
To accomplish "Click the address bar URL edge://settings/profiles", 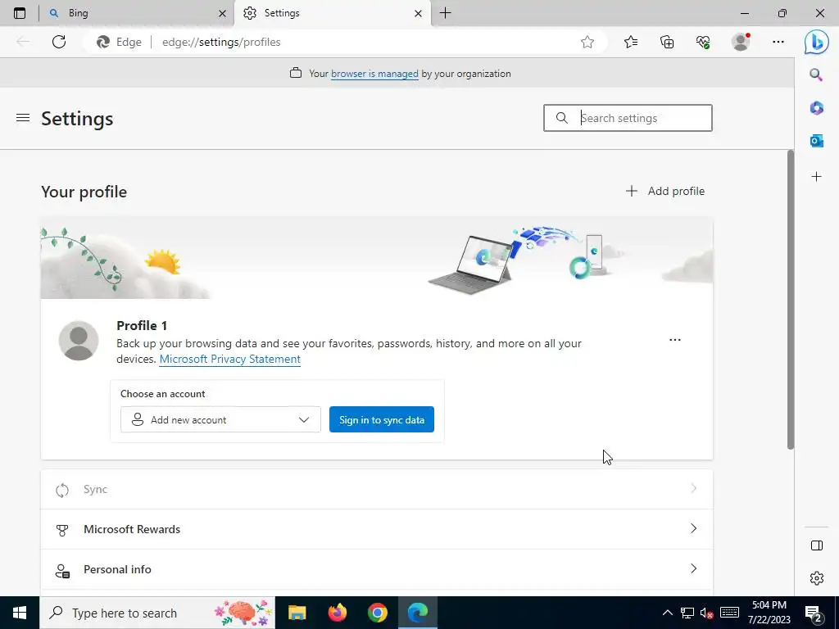I will coord(221,43).
